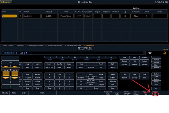Viewport: 169px width, 113px height.
Task: Click the blue diamond in command line
Action: click(x=26, y=53)
